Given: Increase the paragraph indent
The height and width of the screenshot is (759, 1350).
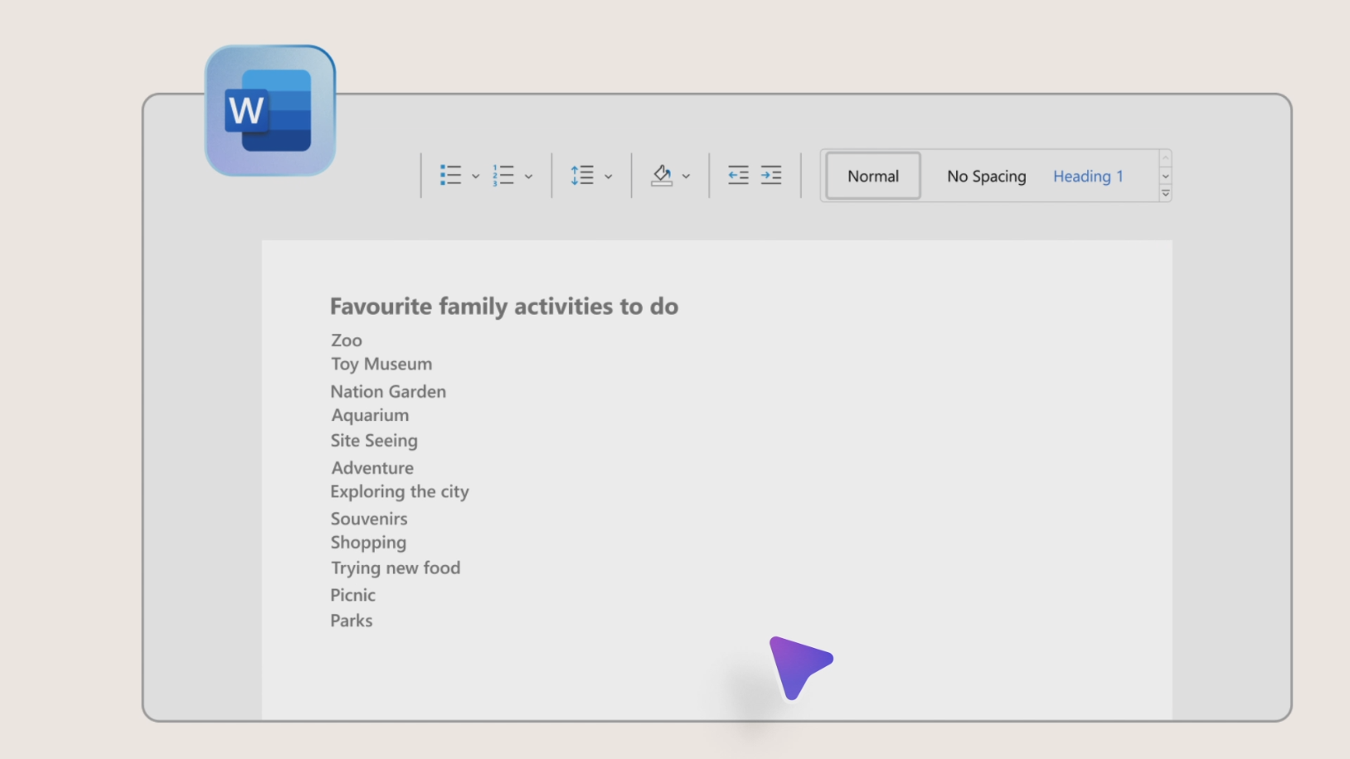Looking at the screenshot, I should pos(771,176).
